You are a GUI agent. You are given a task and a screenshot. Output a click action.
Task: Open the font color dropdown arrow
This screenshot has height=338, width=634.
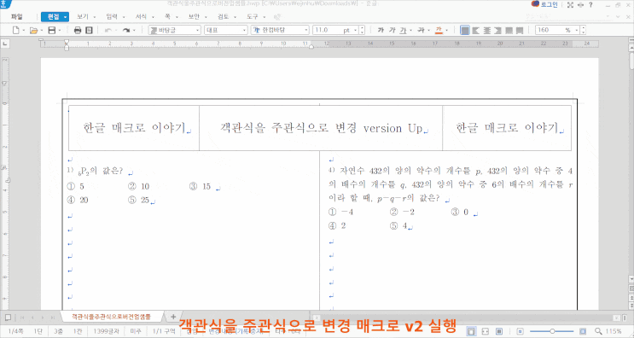point(446,31)
